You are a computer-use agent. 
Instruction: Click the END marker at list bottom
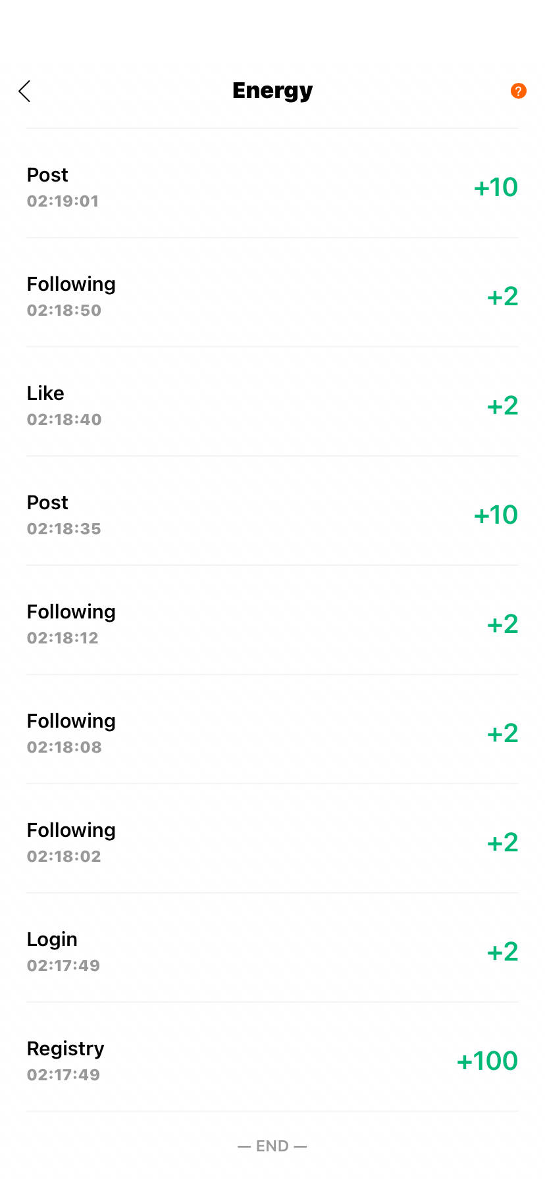click(272, 1146)
